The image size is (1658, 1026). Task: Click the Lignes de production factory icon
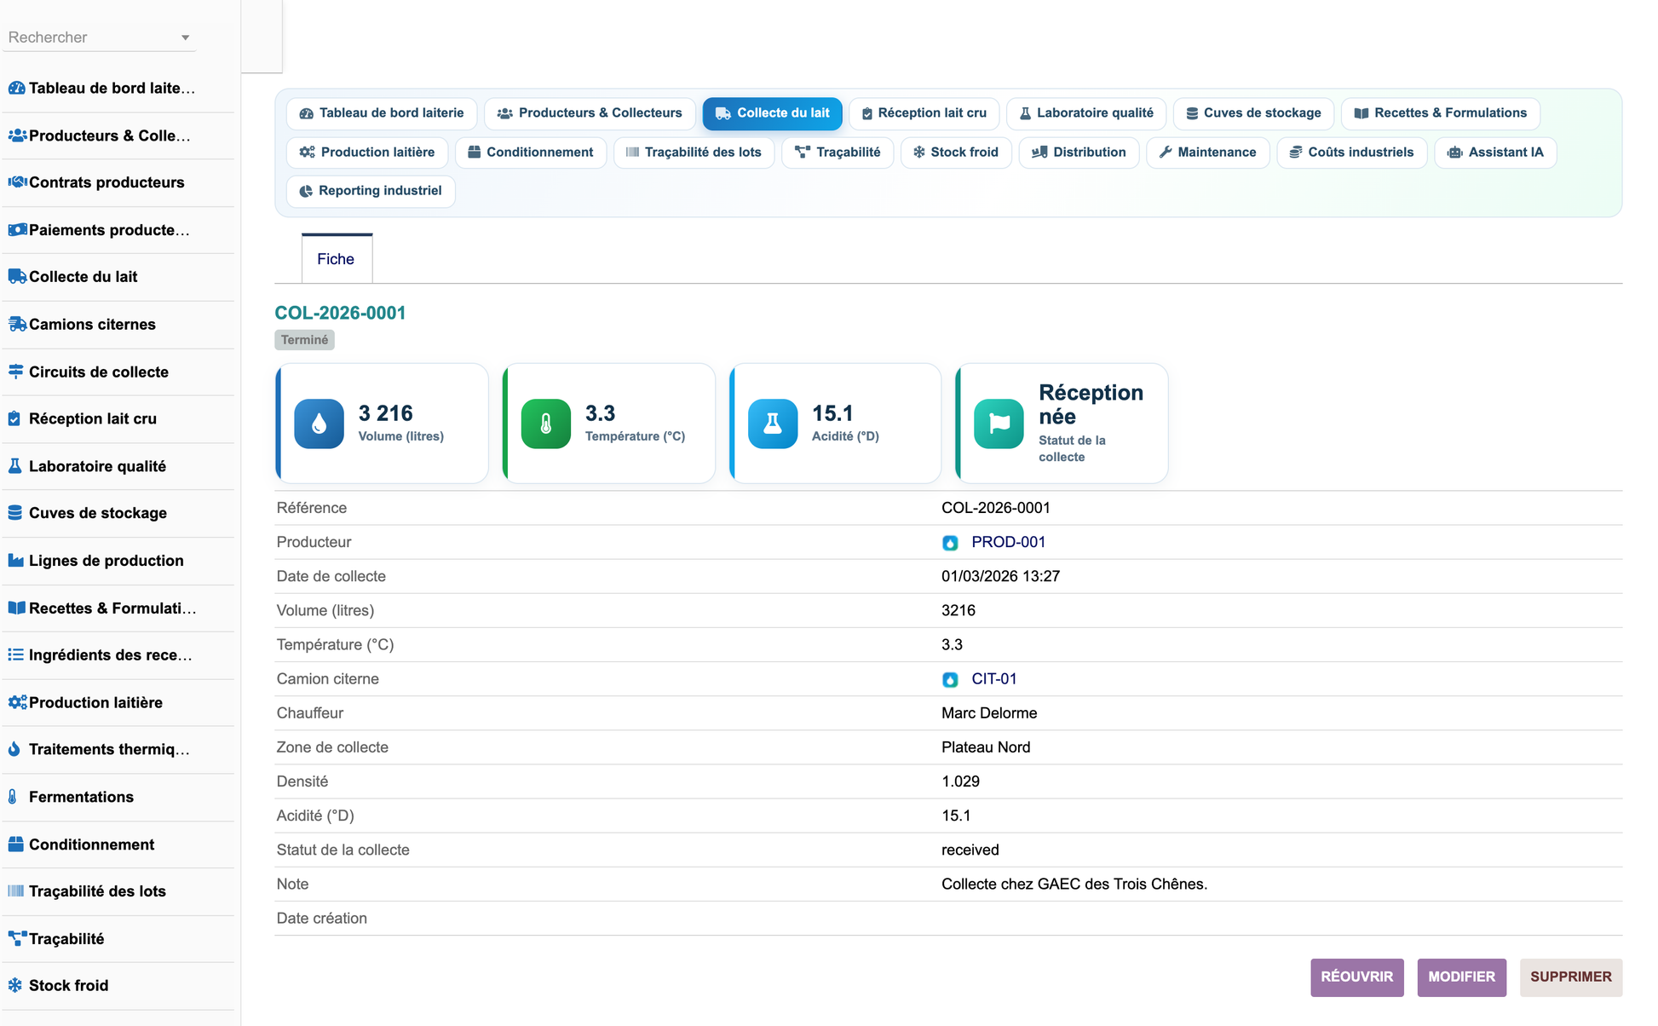point(15,561)
